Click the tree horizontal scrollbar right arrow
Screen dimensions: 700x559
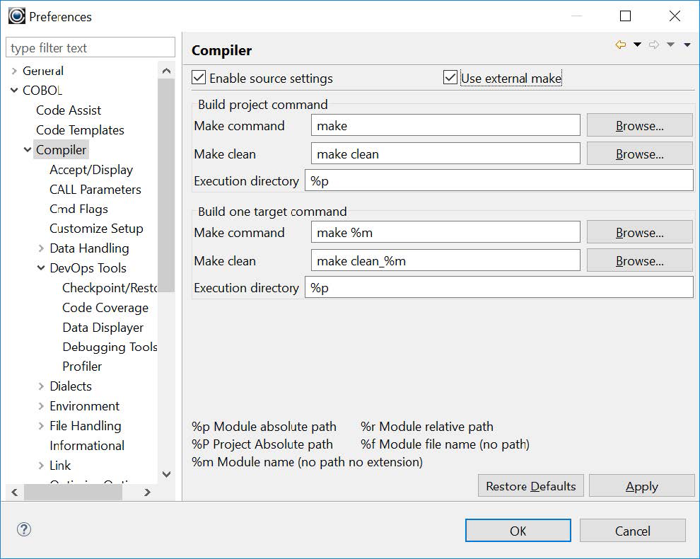coord(147,492)
